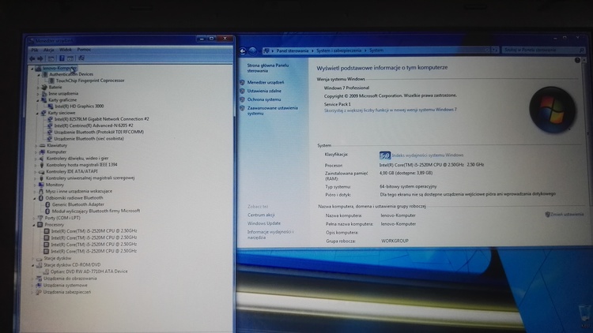This screenshot has width=593, height=333.
Task: Go back in the System window
Action: tap(243, 51)
